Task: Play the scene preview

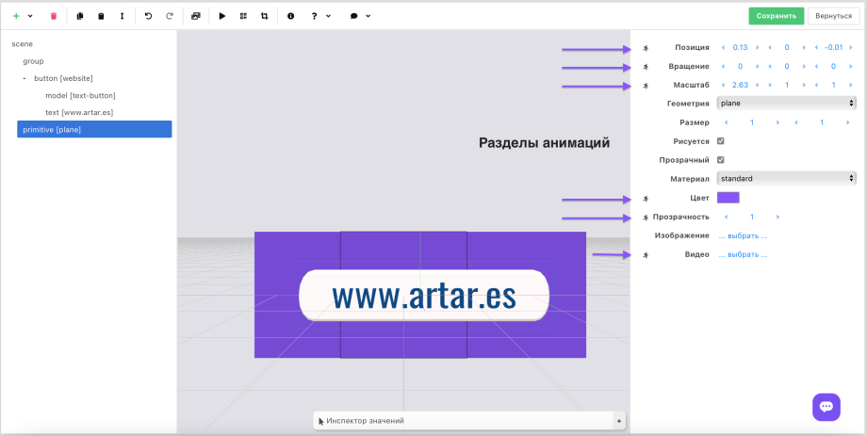Action: (x=222, y=16)
